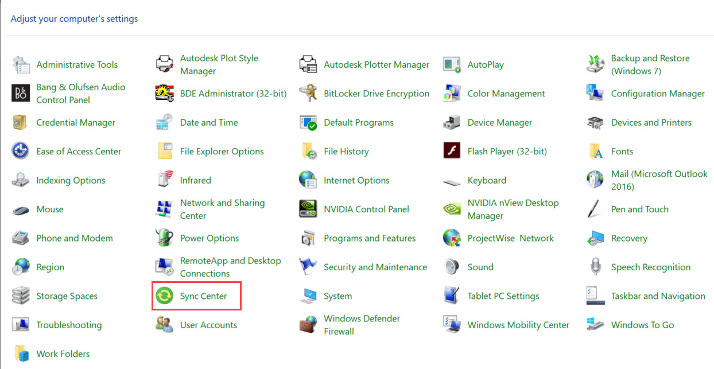Image resolution: width=714 pixels, height=369 pixels.
Task: Click the Recovery link
Action: point(629,238)
